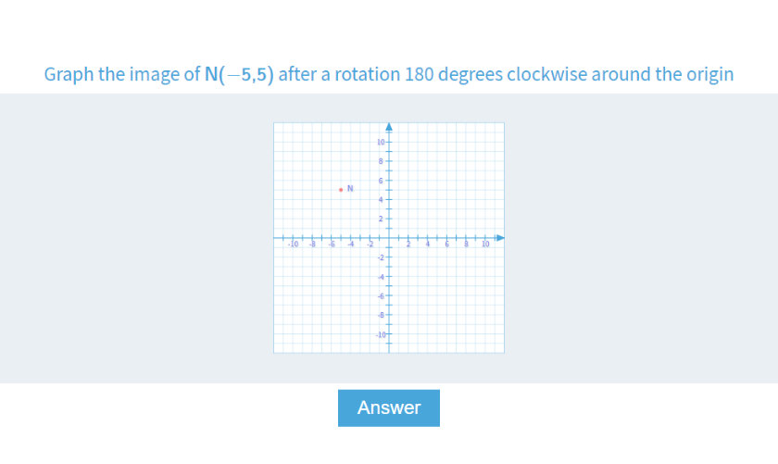Click the 2 label on the x-axis
The height and width of the screenshot is (464, 778).
coord(408,245)
